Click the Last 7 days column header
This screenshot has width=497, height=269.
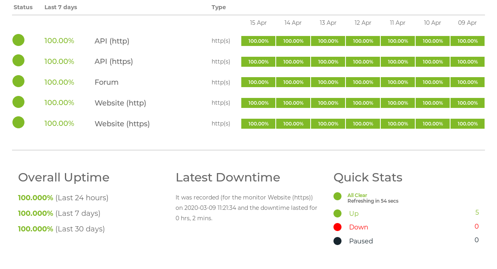point(61,7)
